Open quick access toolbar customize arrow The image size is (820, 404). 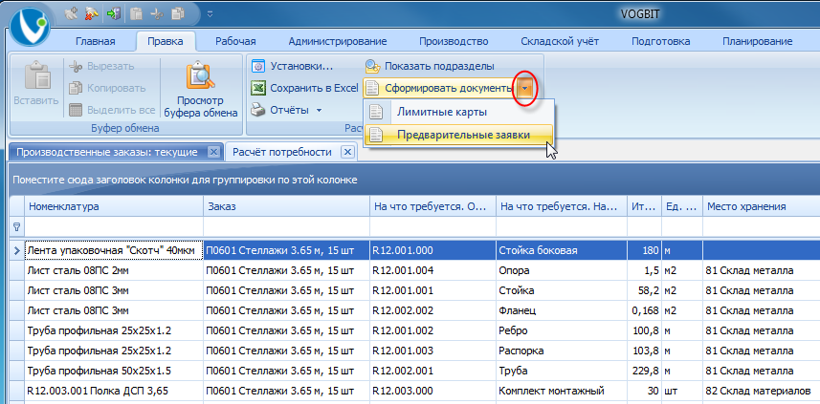pyautogui.click(x=210, y=14)
